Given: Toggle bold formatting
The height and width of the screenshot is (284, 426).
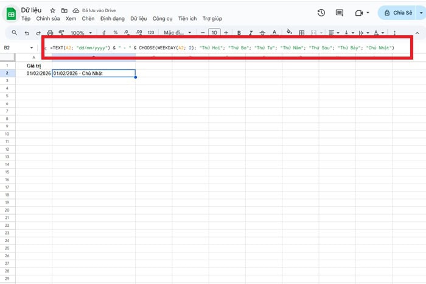Looking at the screenshot, I should pyautogui.click(x=239, y=33).
